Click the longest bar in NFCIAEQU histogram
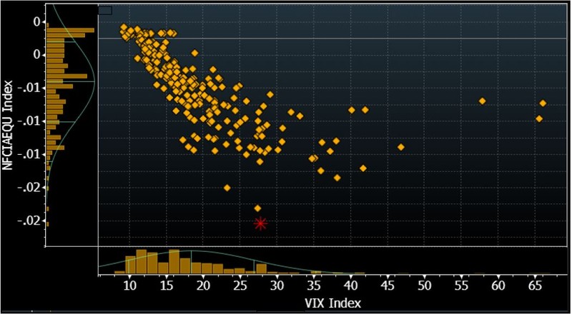Screen dimensions: 572x314 tap(70, 30)
